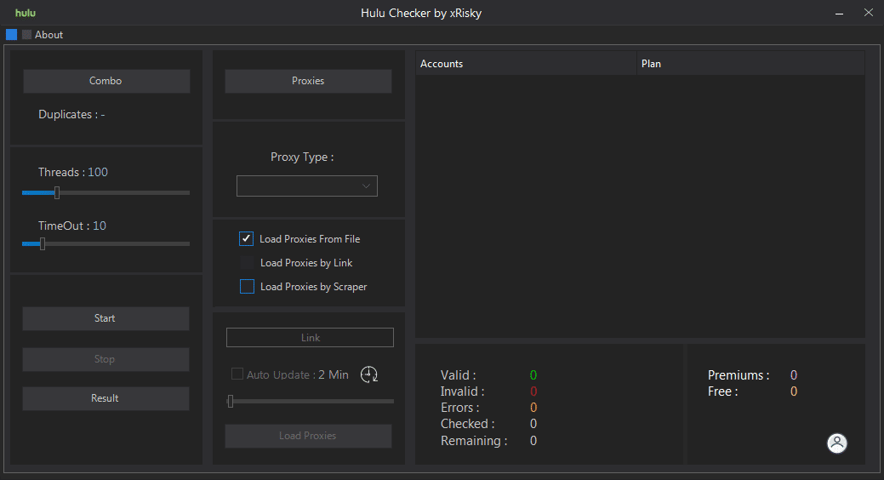Viewport: 884px width, 480px height.
Task: Click the Link input field
Action: coord(310,337)
